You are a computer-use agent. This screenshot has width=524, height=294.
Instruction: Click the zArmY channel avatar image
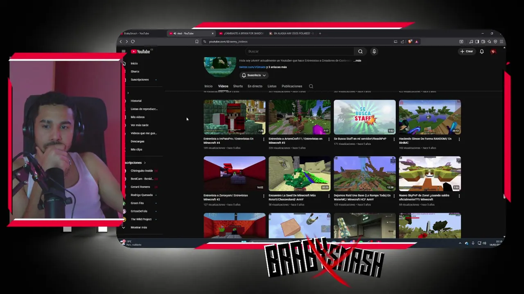pos(220,67)
